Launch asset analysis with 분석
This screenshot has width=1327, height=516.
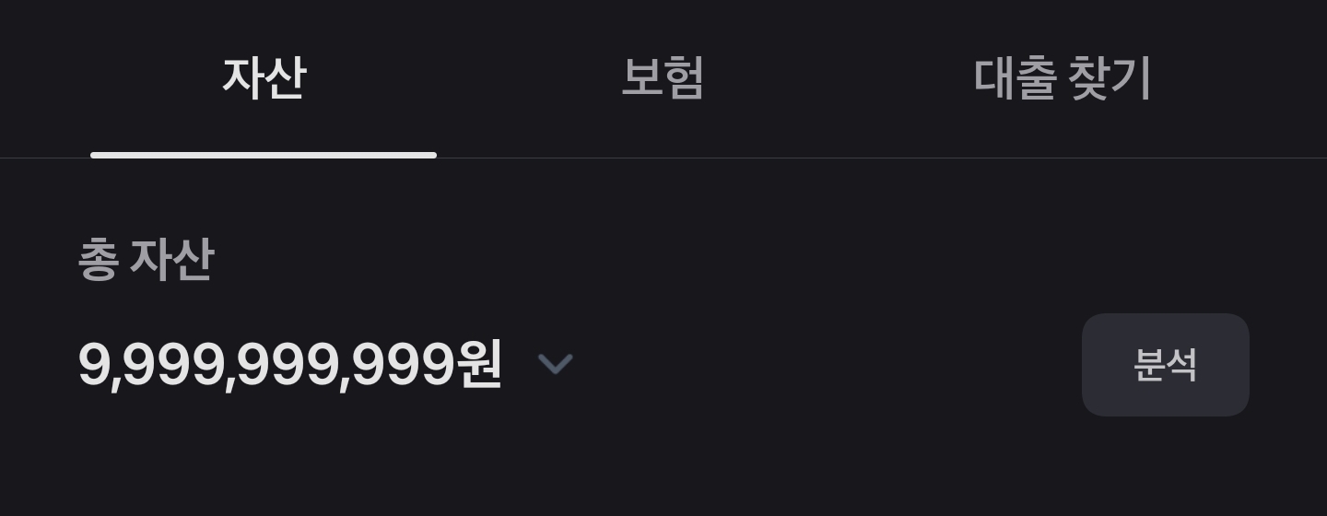pos(1165,365)
